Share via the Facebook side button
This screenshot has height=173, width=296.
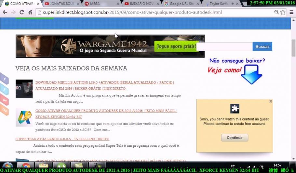[x=4, y=79]
